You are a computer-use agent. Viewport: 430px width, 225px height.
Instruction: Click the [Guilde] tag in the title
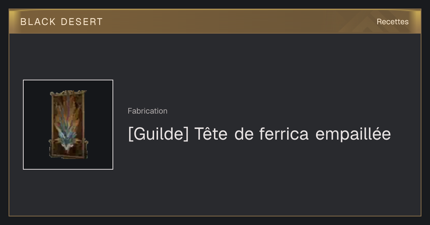pos(158,135)
